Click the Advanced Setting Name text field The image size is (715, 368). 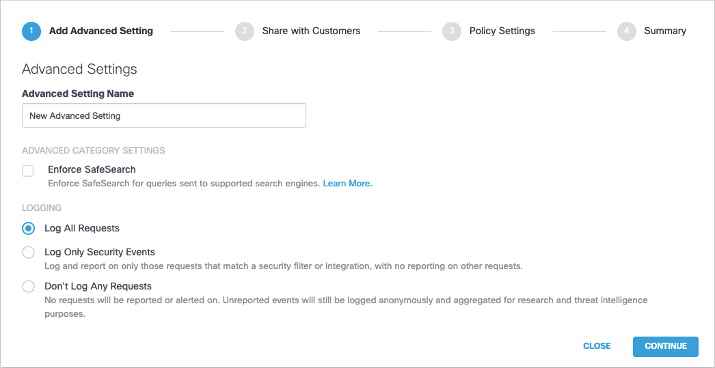click(164, 116)
